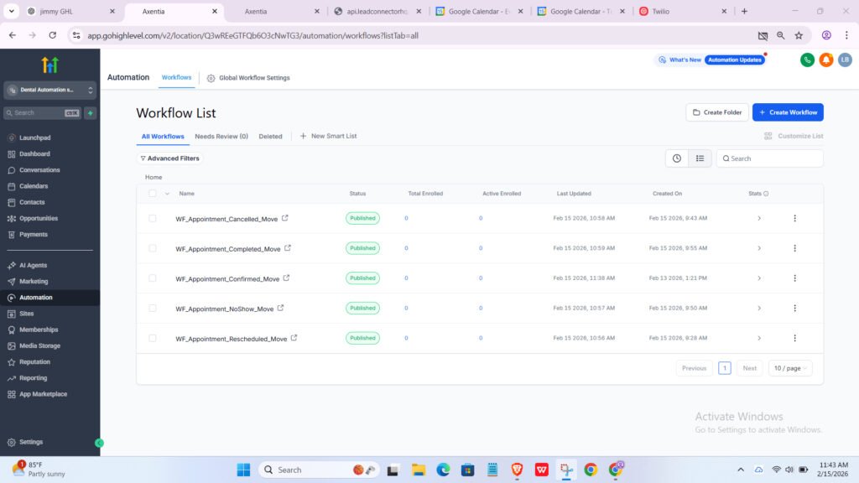Image resolution: width=859 pixels, height=483 pixels.
Task: Click workflow list search field
Action: coord(770,158)
